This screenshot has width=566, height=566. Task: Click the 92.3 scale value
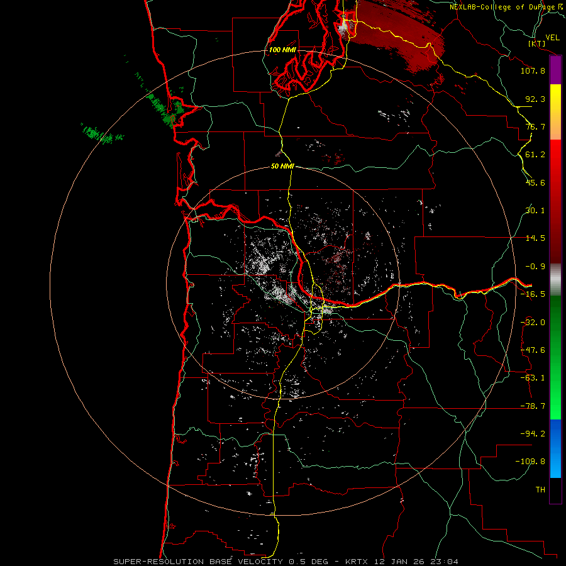pyautogui.click(x=535, y=99)
